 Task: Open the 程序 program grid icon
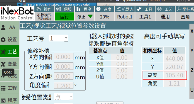84,9
